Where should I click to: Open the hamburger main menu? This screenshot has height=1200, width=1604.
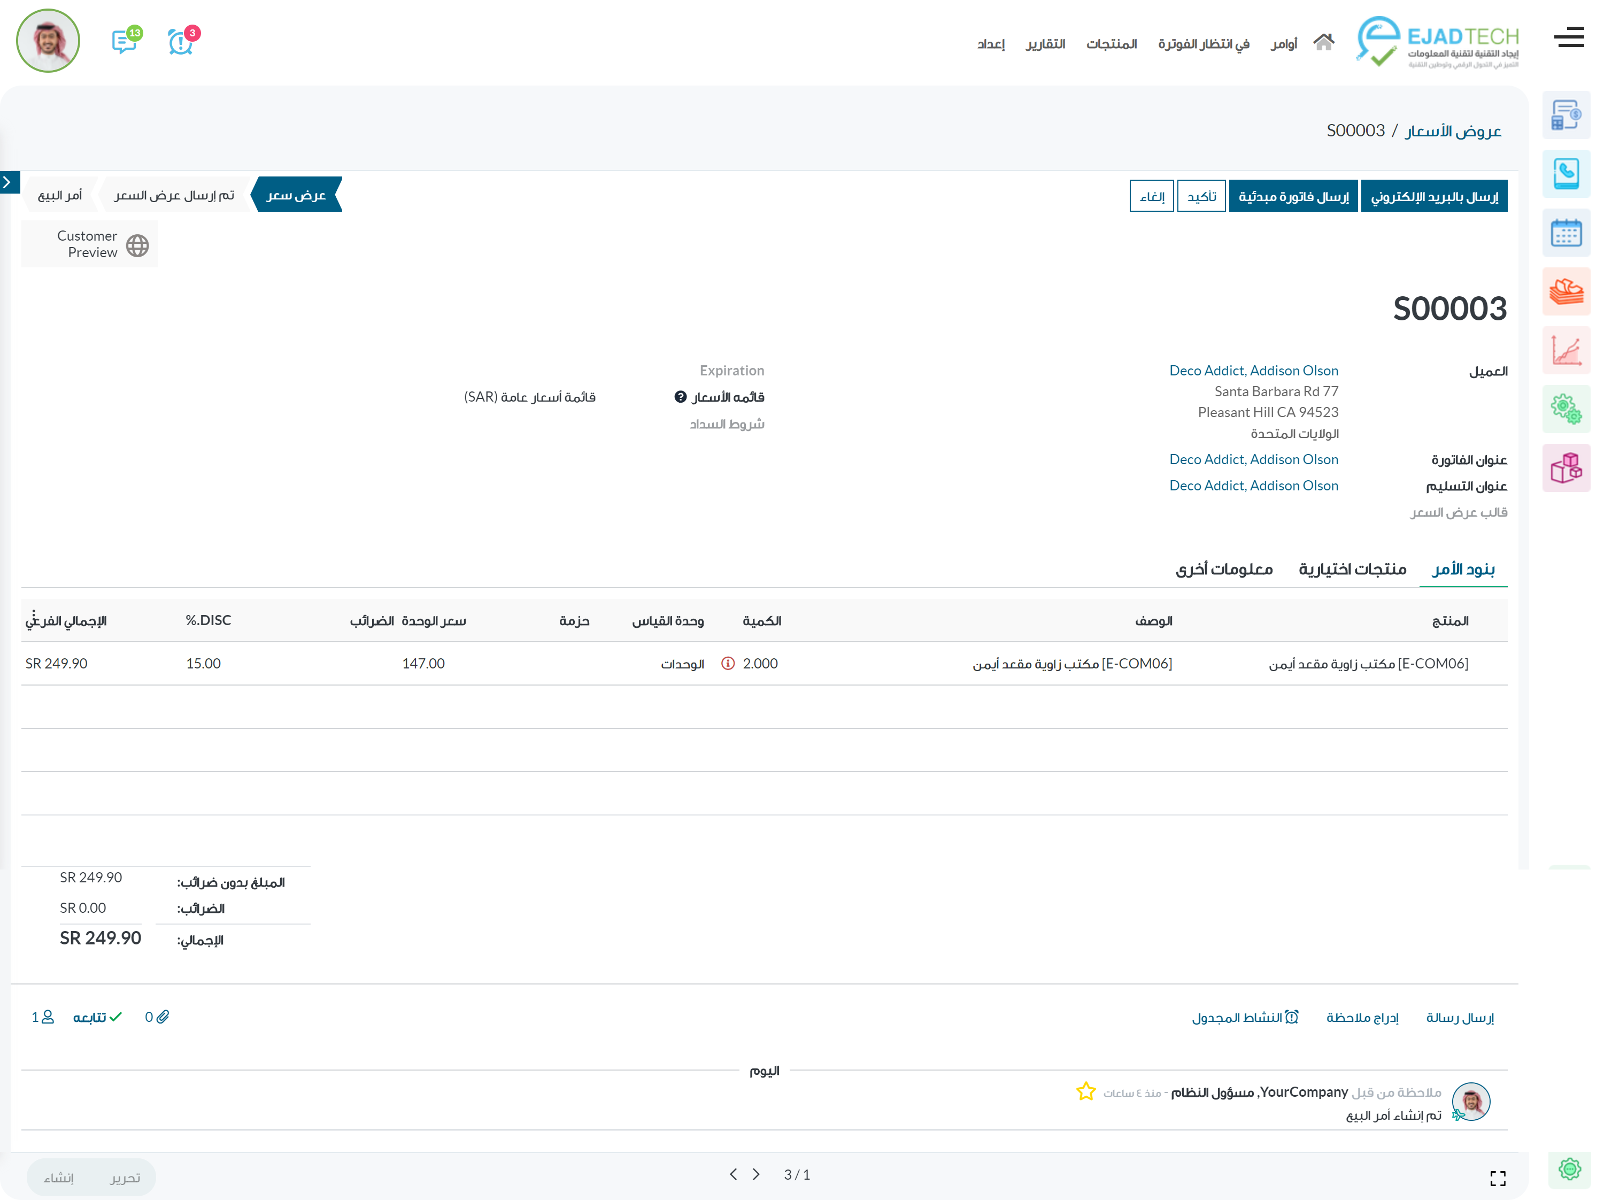[x=1569, y=38]
